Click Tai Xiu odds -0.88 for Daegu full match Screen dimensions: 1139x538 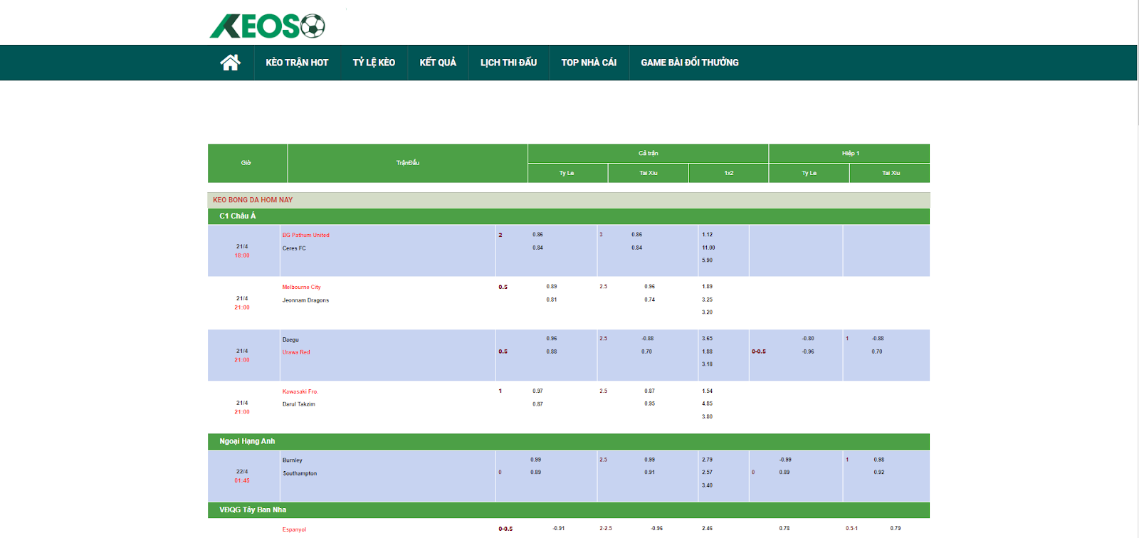click(647, 339)
